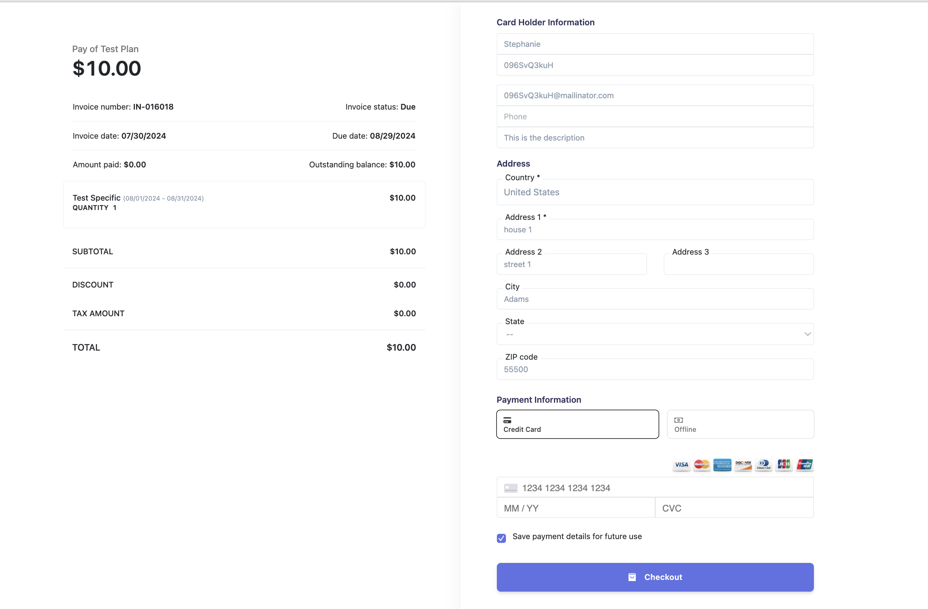Click the description field
This screenshot has height=609, width=928.
(655, 138)
